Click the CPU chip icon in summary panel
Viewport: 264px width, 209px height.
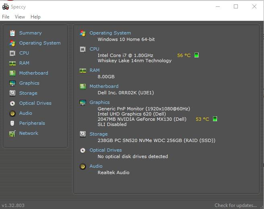[x=83, y=49]
